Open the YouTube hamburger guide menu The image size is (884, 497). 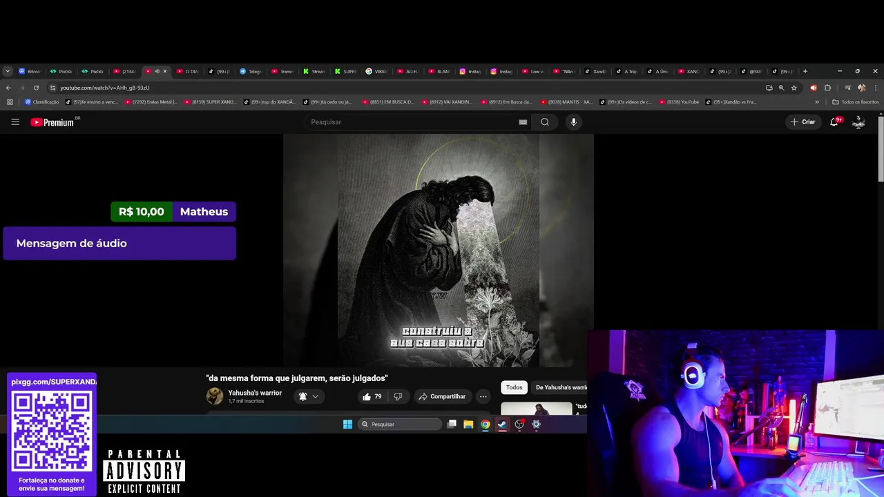pos(15,122)
